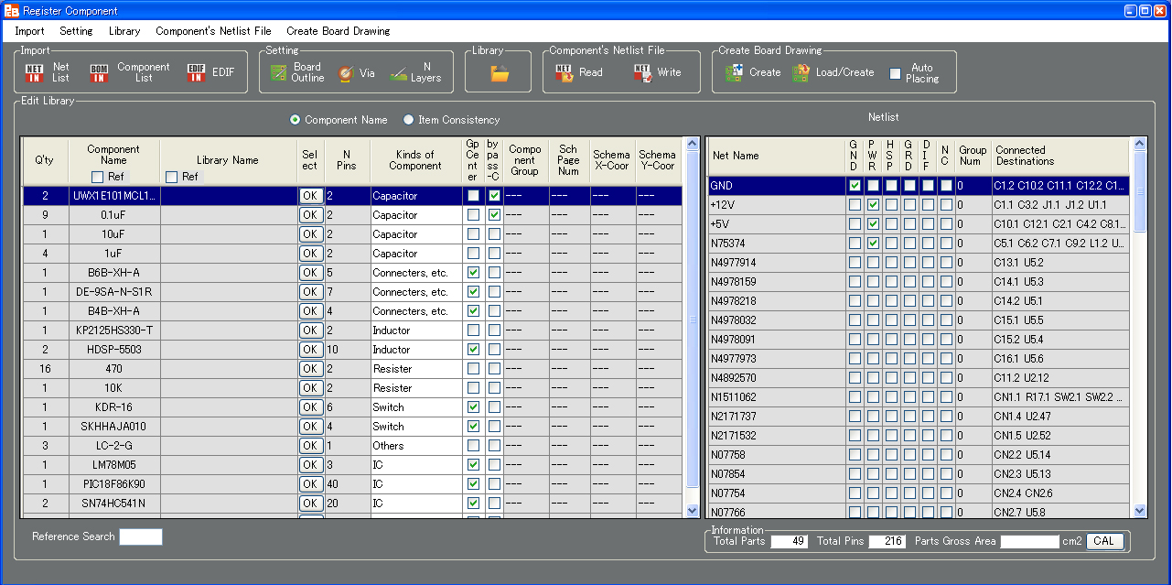Open the Component's Netlist File menu
Screen dimensions: 1172x585
(213, 31)
